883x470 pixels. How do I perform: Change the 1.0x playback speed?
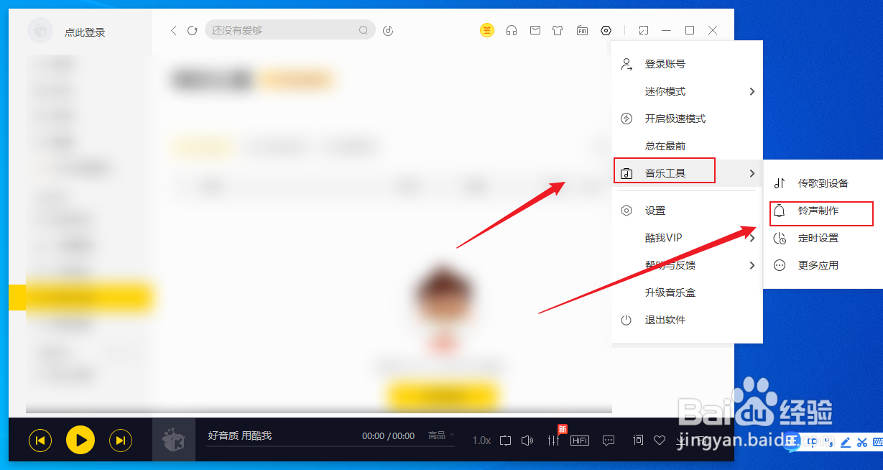tap(481, 440)
